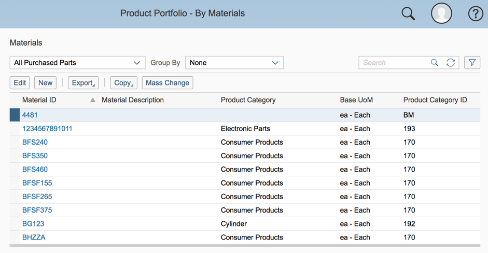Click the Material ID sort arrow icon
488x253 pixels.
pos(92,100)
